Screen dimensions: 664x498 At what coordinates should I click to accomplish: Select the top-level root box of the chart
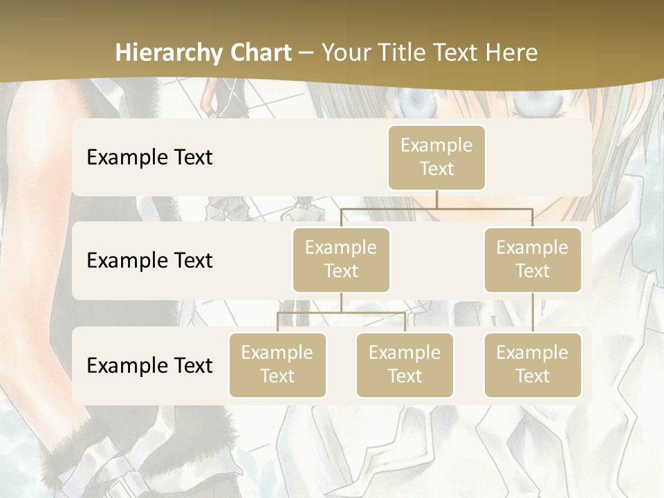tap(436, 157)
